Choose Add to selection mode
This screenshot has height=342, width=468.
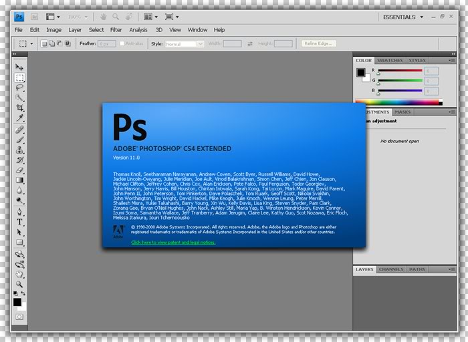pos(51,44)
